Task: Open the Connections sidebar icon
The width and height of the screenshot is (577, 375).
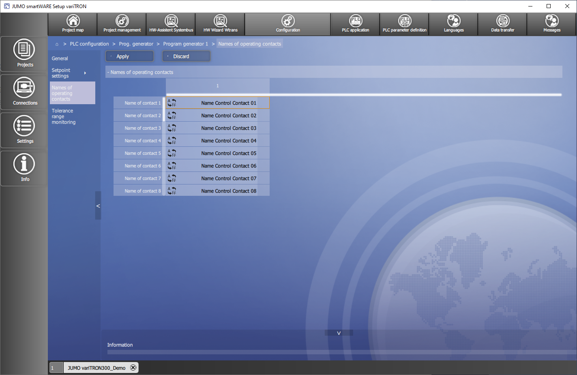Action: (x=25, y=91)
